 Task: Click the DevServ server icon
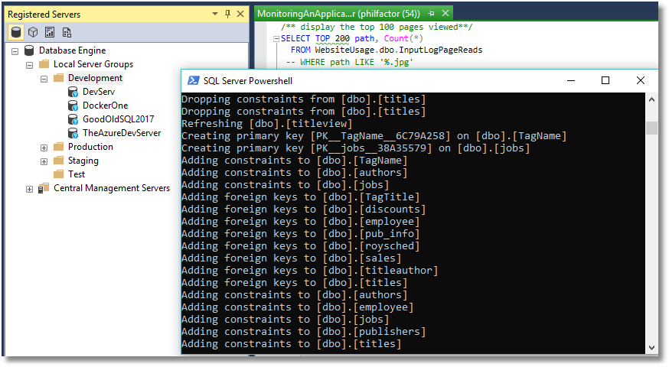[x=73, y=92]
